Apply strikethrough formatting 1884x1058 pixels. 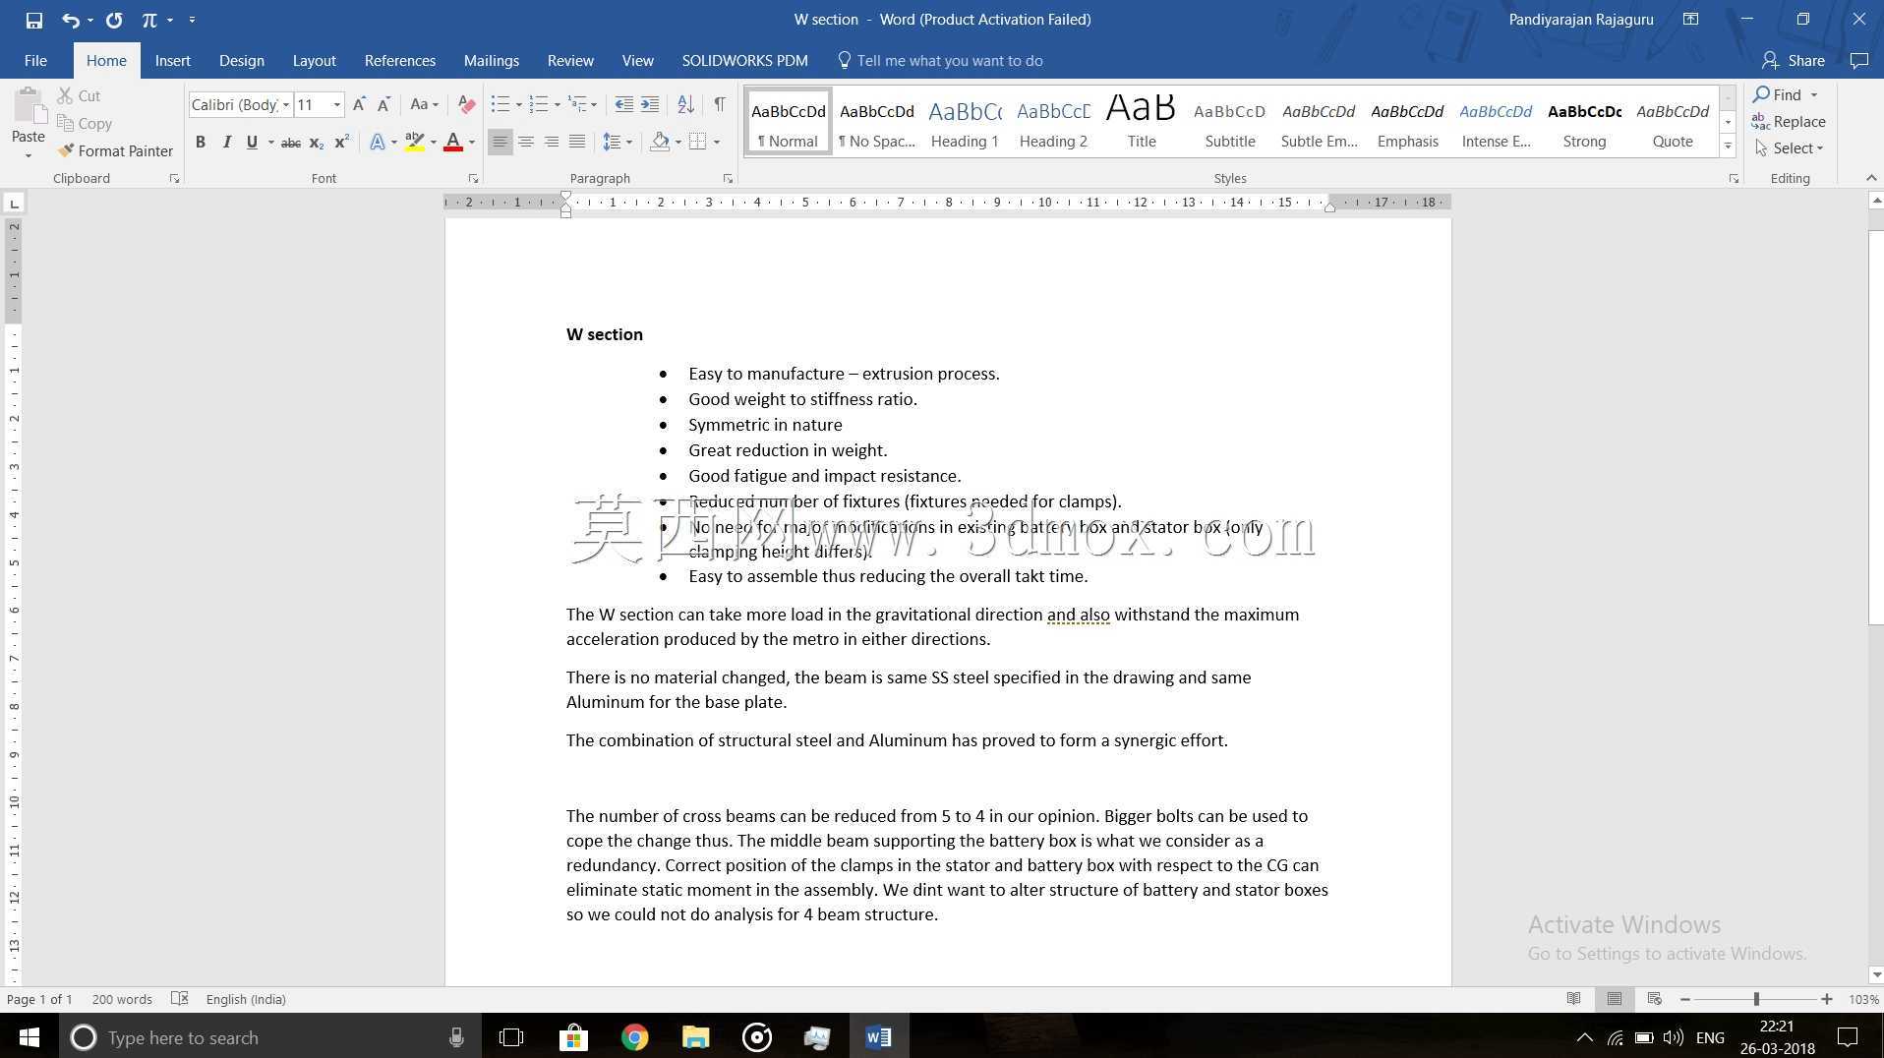(291, 143)
